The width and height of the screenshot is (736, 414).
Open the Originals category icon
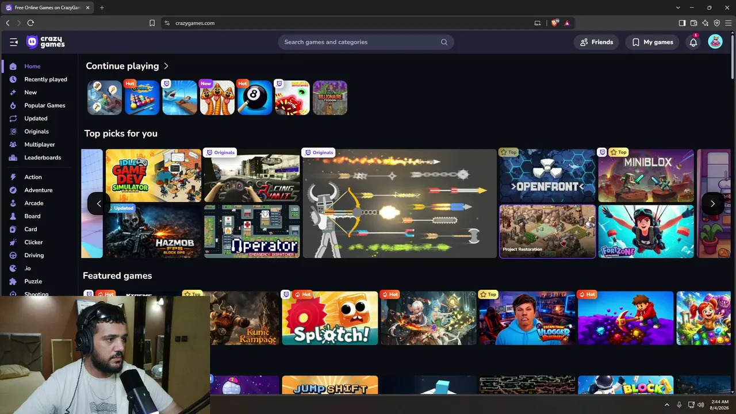coord(13,132)
